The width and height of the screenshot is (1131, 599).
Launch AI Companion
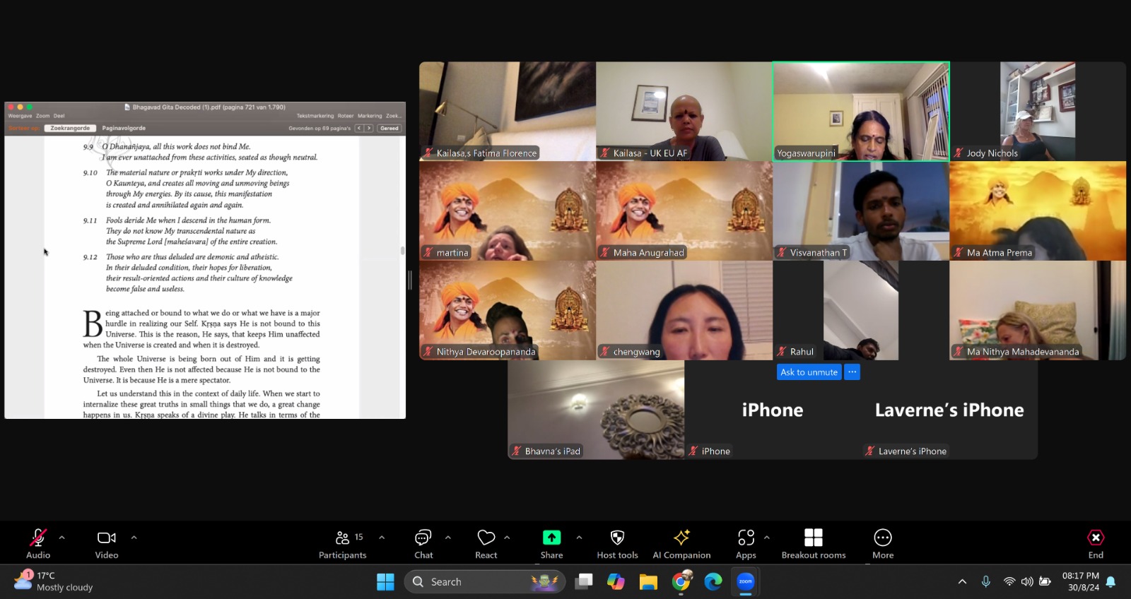(681, 544)
